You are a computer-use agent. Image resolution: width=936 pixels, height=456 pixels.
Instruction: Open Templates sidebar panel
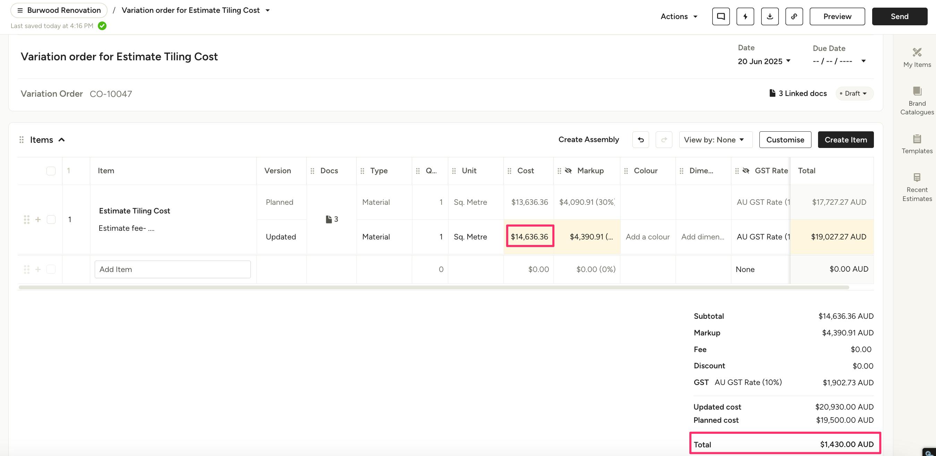tap(917, 144)
